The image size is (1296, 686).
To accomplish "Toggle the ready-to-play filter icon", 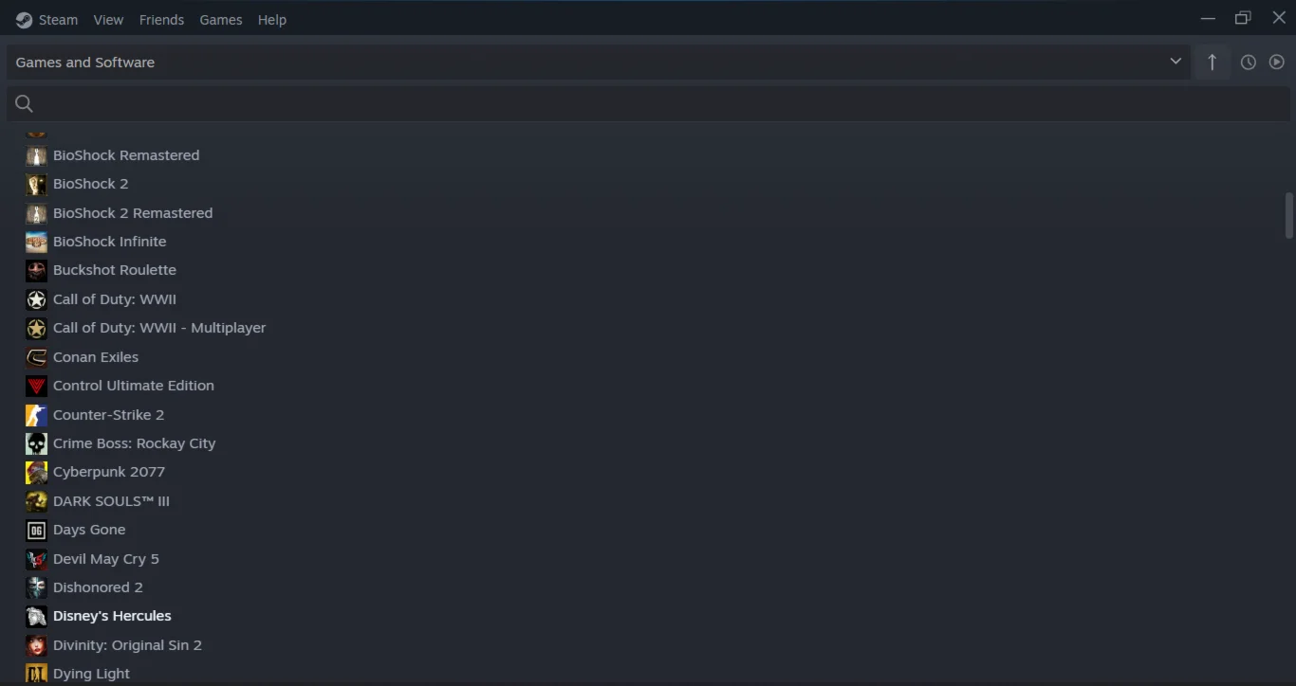I will [1277, 63].
